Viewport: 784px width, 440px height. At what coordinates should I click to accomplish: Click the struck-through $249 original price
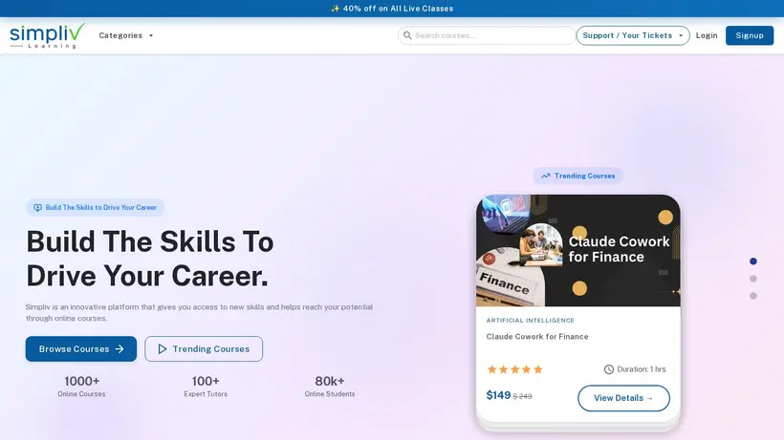pos(522,396)
